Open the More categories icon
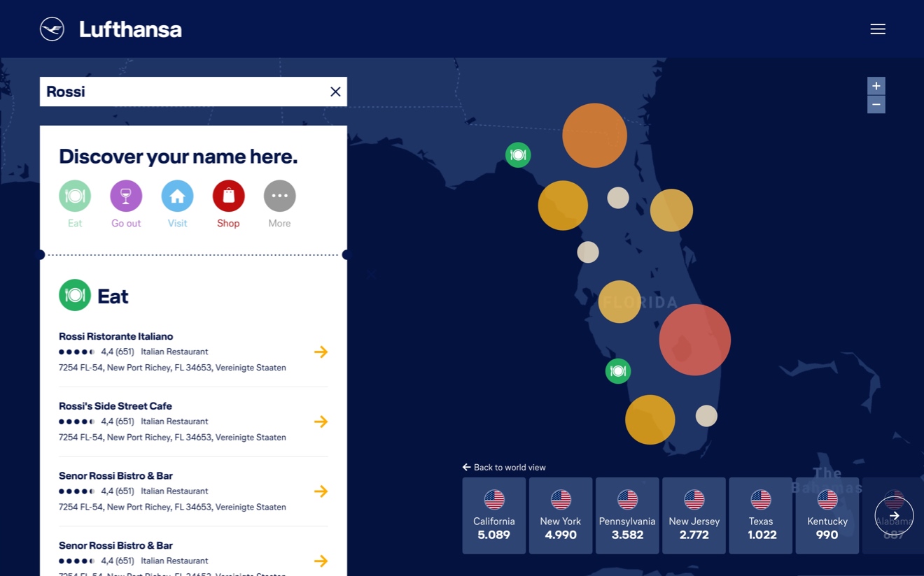 (279, 196)
